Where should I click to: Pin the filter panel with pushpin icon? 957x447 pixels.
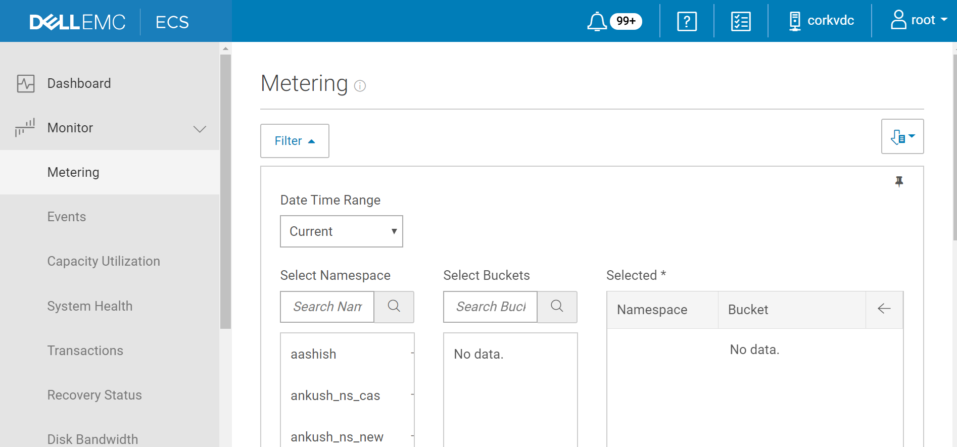899,181
